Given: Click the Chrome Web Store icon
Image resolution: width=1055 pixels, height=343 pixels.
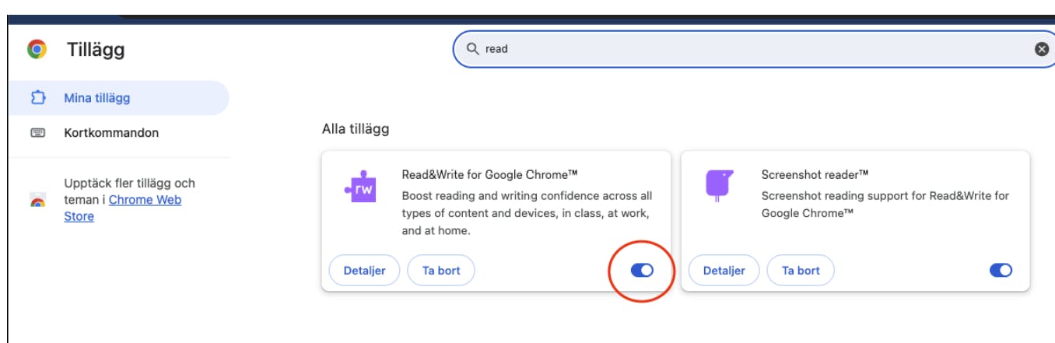Looking at the screenshot, I should (37, 201).
